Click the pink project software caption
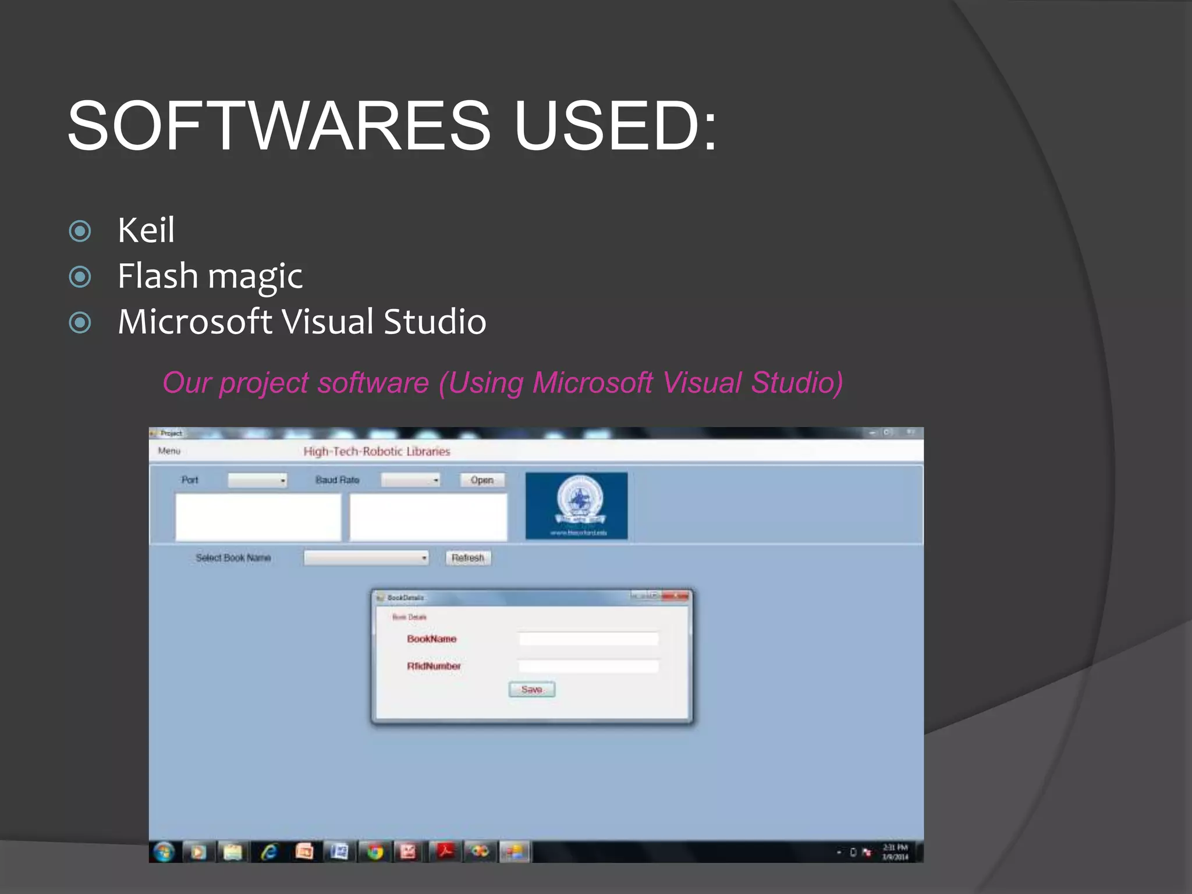 tap(503, 384)
